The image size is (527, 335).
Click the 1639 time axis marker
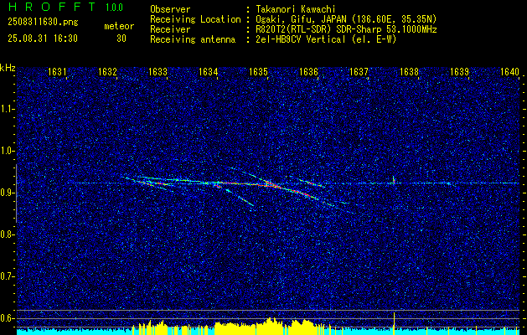459,71
